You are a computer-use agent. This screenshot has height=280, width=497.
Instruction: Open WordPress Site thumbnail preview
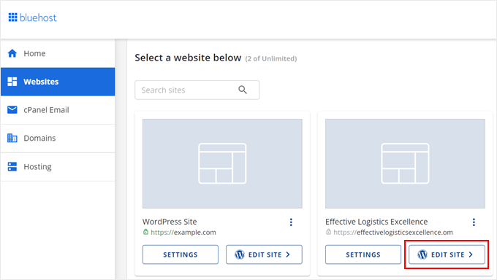pyautogui.click(x=222, y=163)
